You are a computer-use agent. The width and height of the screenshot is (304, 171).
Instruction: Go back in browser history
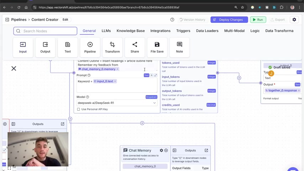pos(5,7)
